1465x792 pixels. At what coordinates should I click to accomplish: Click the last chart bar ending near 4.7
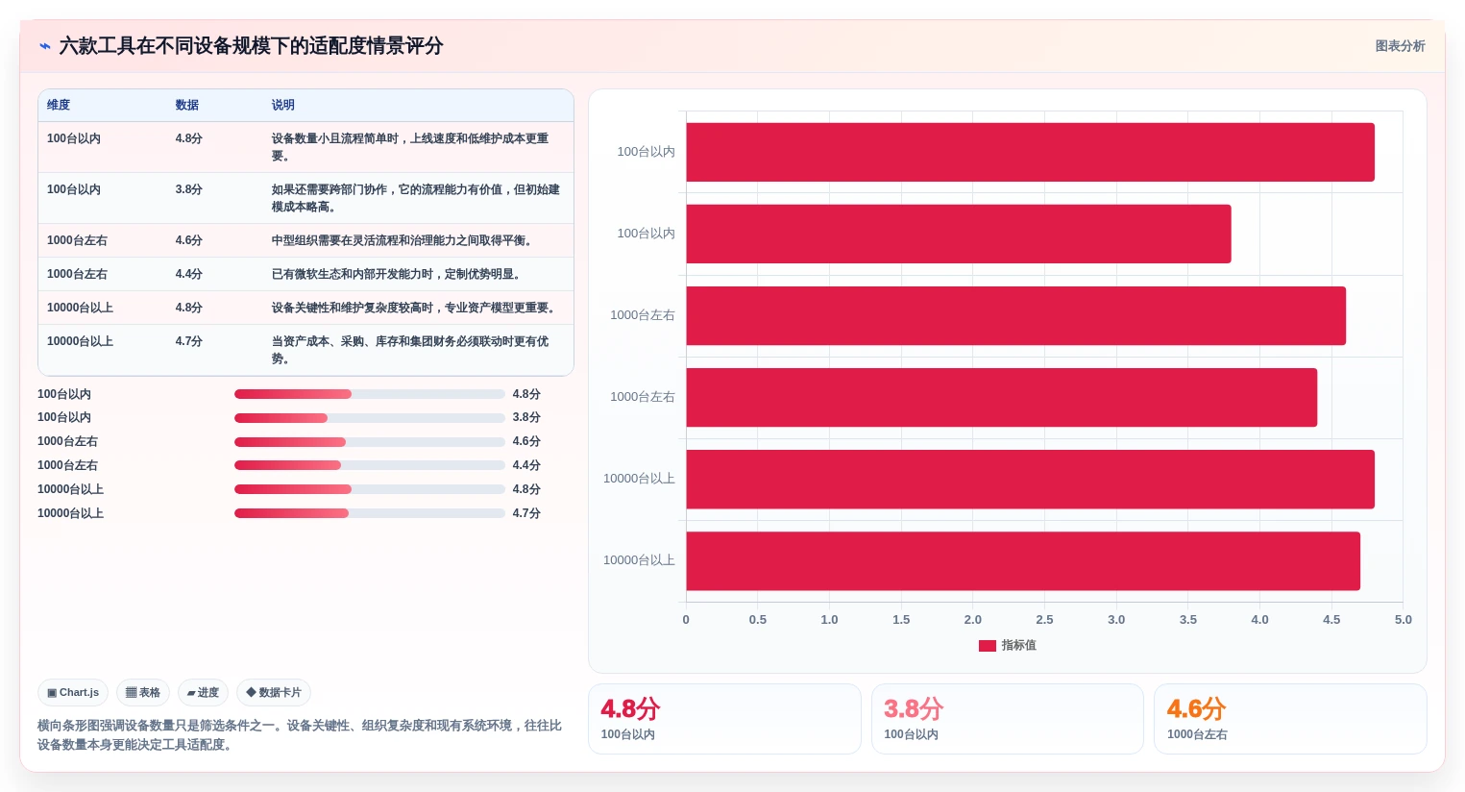pos(1023,561)
